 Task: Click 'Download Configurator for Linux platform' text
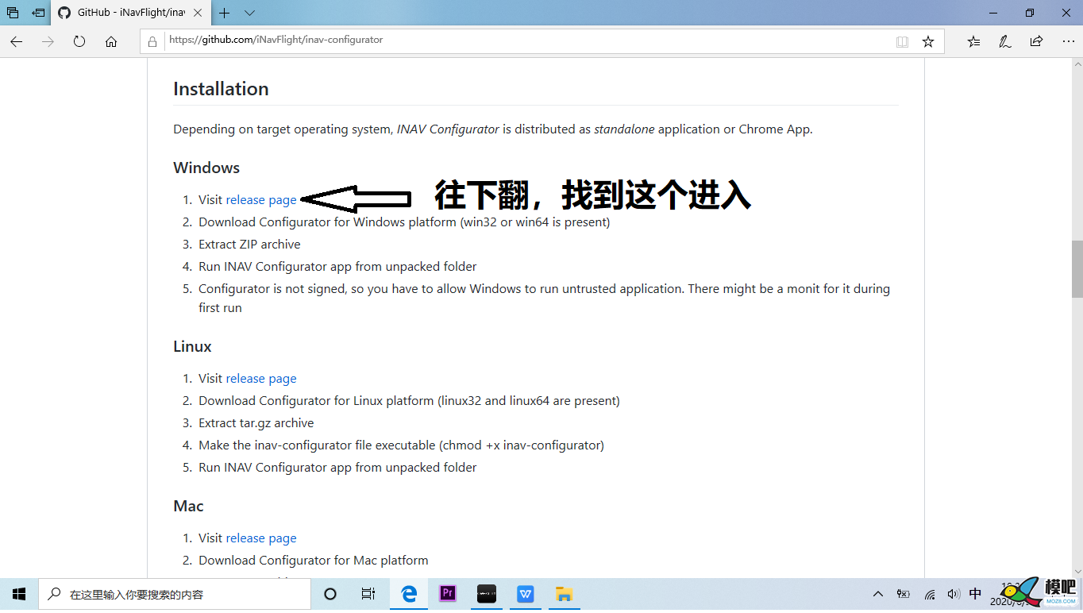pos(409,401)
